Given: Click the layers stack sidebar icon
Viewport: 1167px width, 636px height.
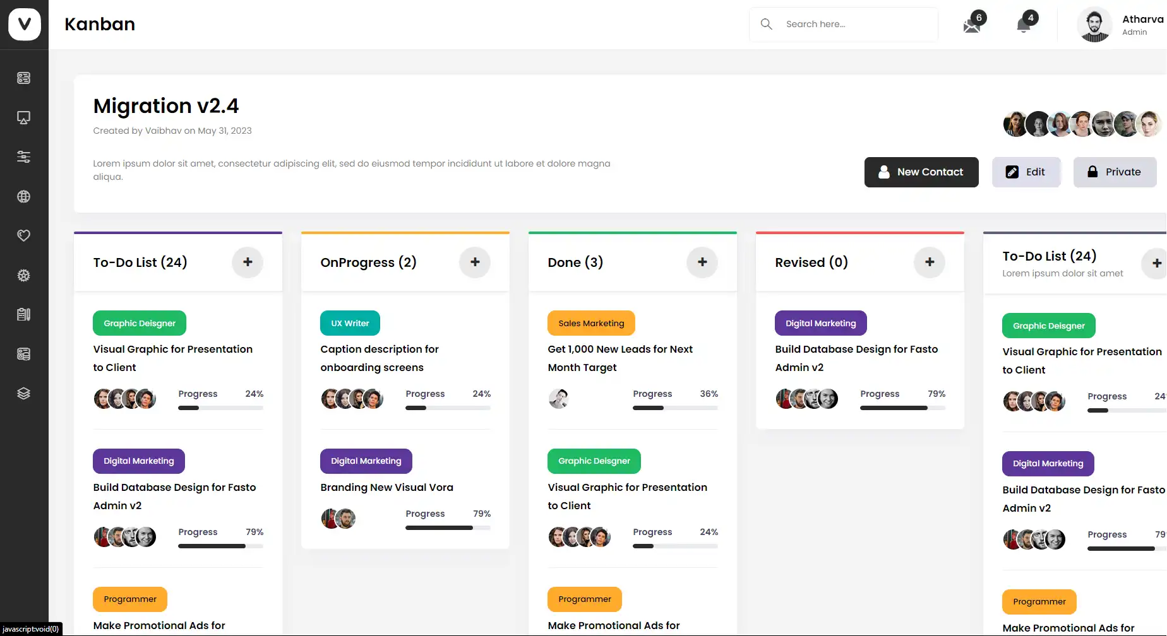Looking at the screenshot, I should pyautogui.click(x=23, y=393).
